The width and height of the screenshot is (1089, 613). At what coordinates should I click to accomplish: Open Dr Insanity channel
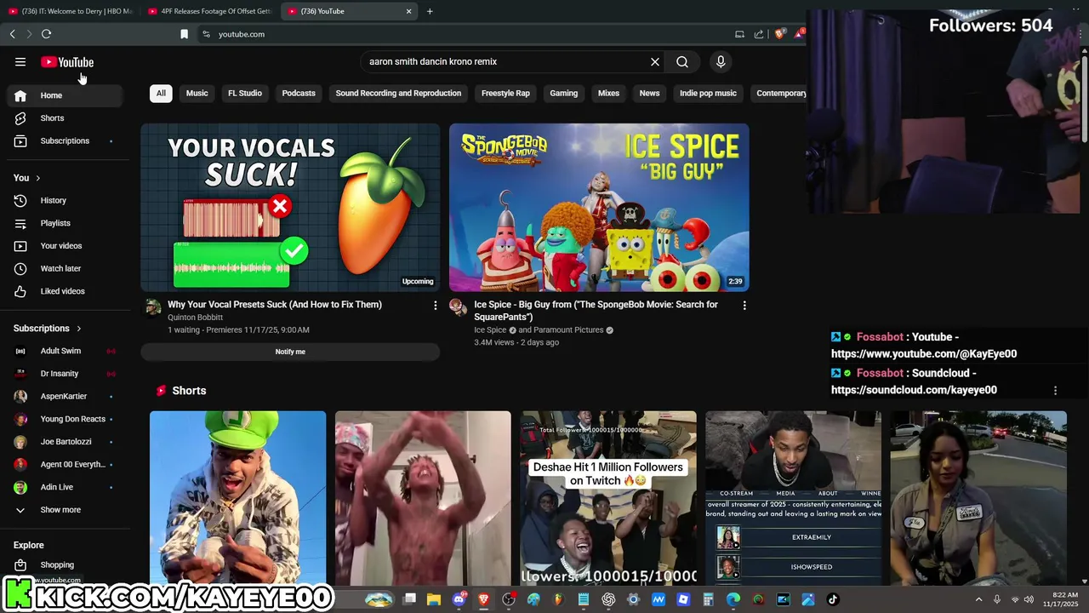65,374
